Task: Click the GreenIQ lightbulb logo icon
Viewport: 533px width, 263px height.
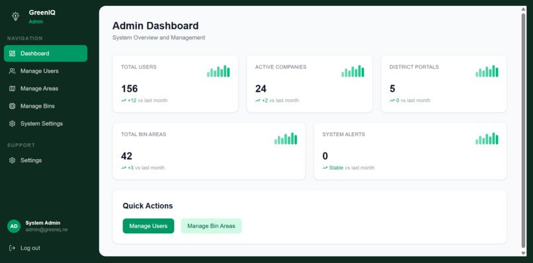Action: click(15, 17)
